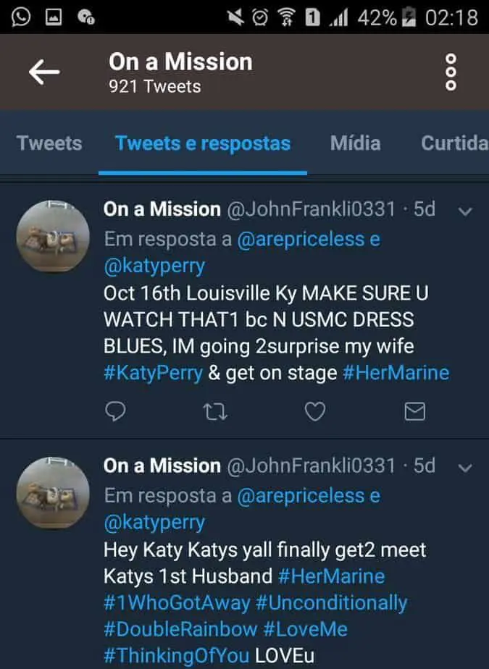Screen dimensions: 489x669
Task: Expand options chevron on second tweet
Action: pyautogui.click(x=466, y=468)
